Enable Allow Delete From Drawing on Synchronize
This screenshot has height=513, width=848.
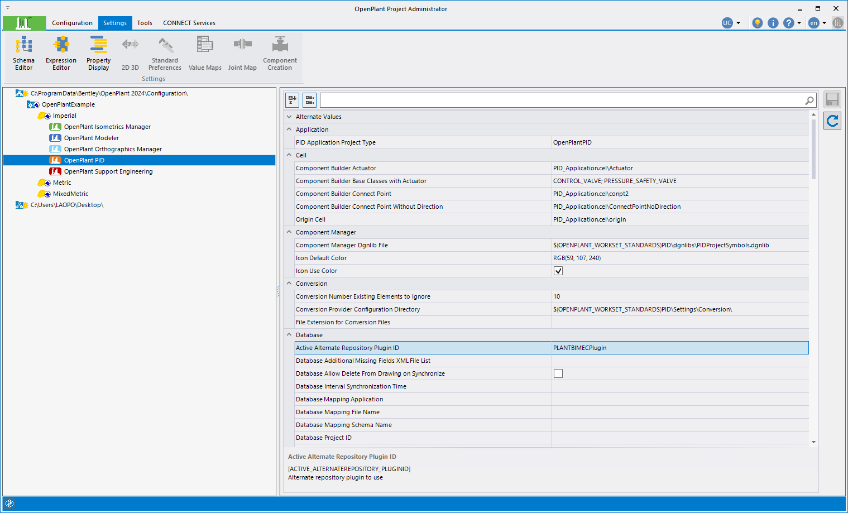point(558,373)
